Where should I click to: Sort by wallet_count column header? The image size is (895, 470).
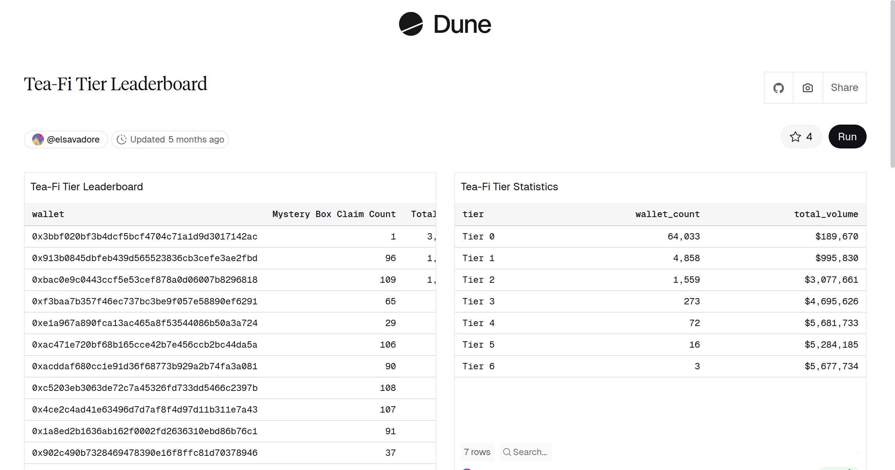667,214
